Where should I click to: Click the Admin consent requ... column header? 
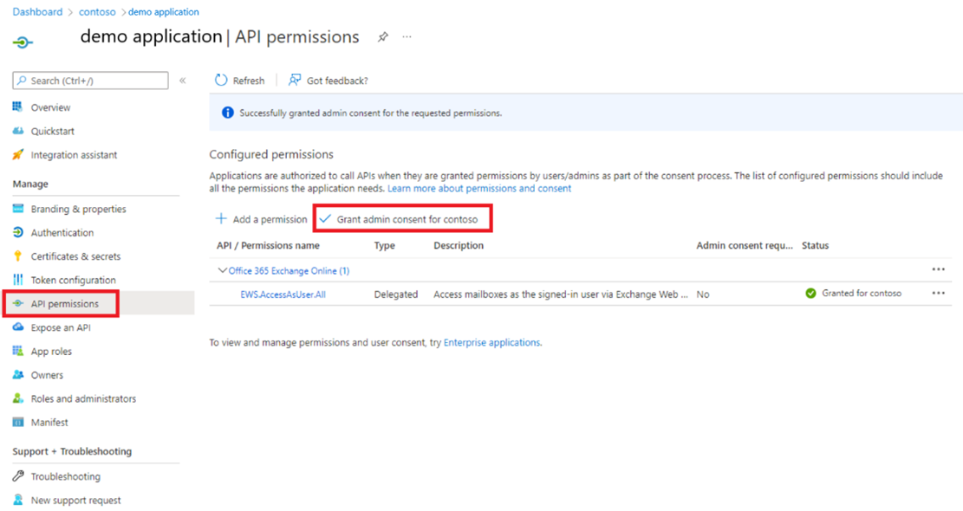tap(745, 245)
